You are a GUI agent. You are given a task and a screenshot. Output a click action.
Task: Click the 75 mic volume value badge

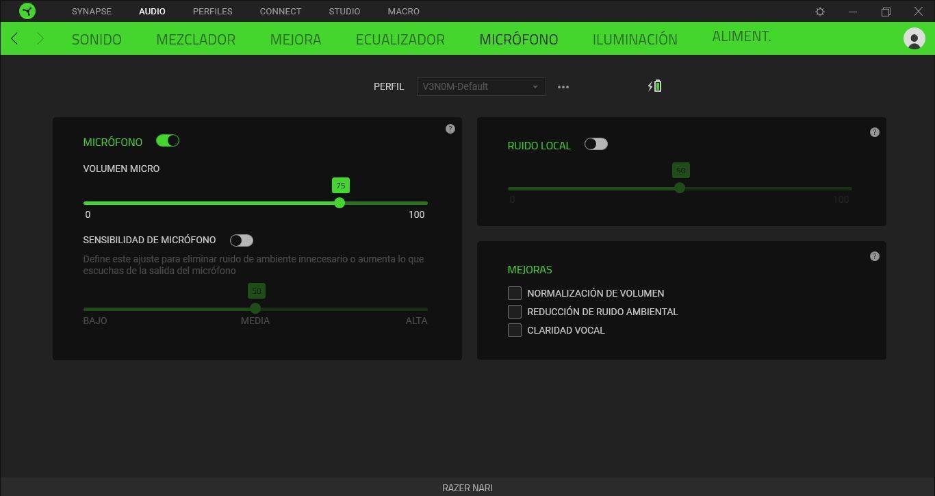(x=340, y=186)
